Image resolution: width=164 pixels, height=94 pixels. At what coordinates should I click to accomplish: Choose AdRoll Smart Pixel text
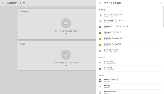click(x=110, y=92)
